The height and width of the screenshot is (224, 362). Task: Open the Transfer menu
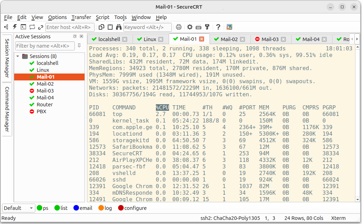click(x=81, y=17)
